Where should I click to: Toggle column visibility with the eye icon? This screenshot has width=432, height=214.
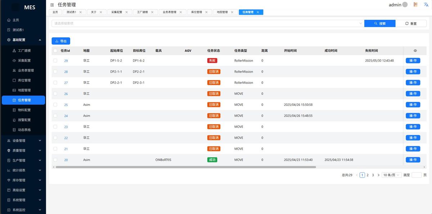click(x=415, y=51)
